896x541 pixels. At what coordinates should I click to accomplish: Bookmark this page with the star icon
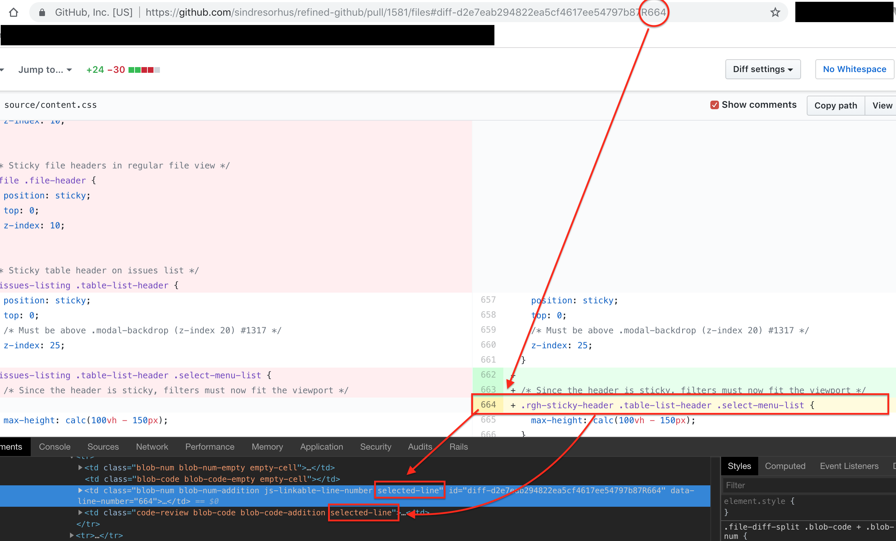[775, 12]
